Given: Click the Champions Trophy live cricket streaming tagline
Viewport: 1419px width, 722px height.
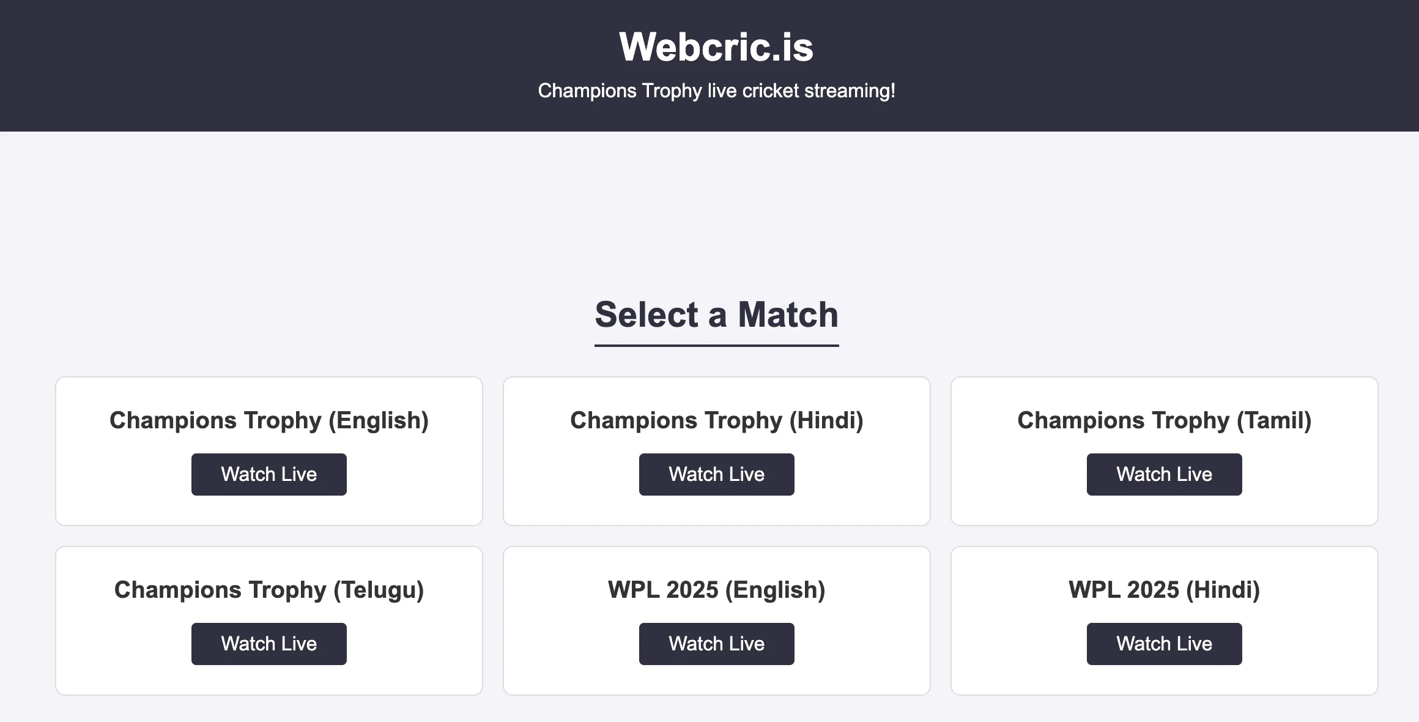Looking at the screenshot, I should pos(716,91).
